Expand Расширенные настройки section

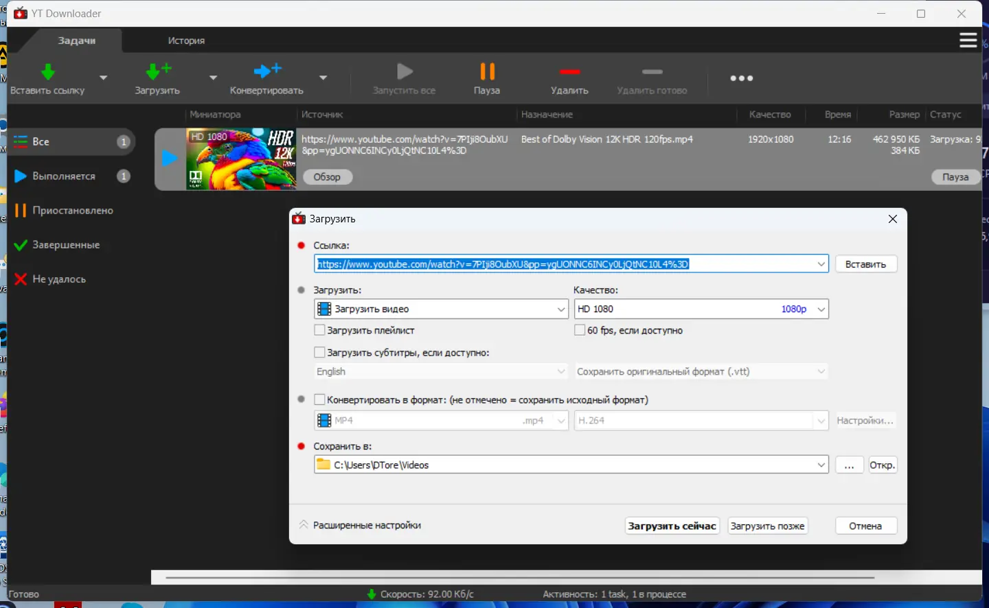click(x=361, y=526)
